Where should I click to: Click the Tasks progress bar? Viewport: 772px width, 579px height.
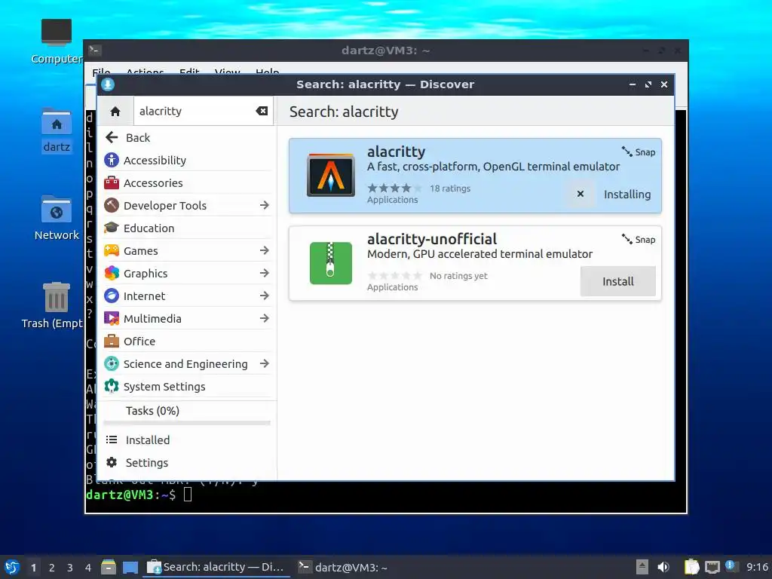(187, 423)
